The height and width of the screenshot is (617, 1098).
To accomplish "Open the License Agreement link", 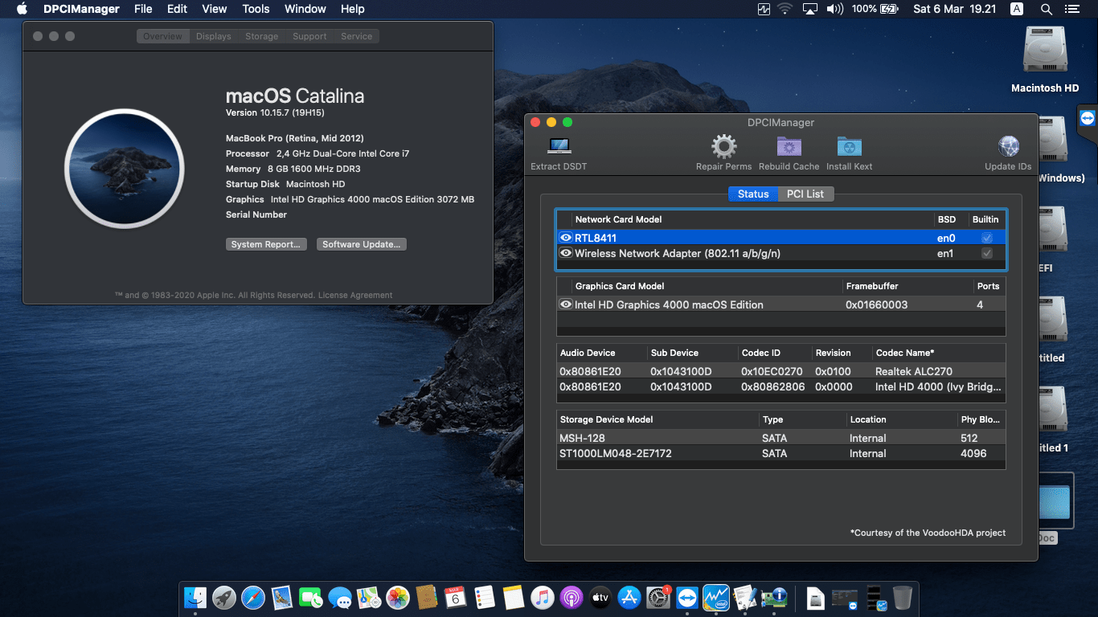I will [355, 296].
